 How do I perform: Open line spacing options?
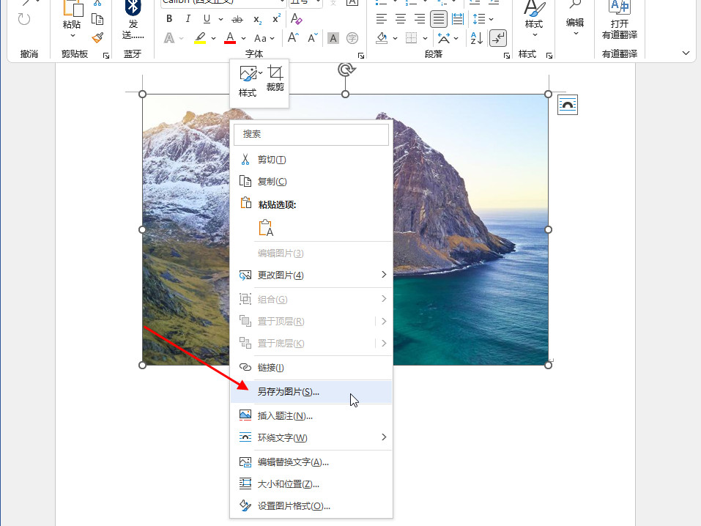[483, 19]
